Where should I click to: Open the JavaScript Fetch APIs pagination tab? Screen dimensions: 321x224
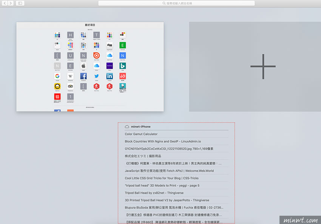click(176, 171)
